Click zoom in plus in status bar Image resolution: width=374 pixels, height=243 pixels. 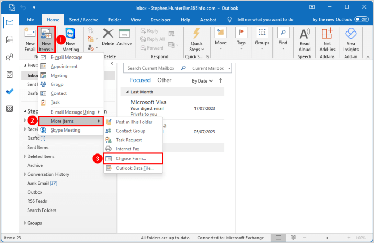(x=349, y=238)
